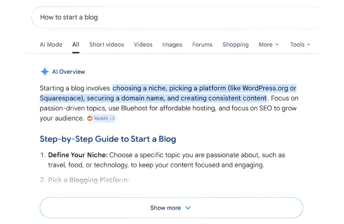Click the Reddit logo in the source chip
Screen dimensions: 344x224
tap(90, 118)
